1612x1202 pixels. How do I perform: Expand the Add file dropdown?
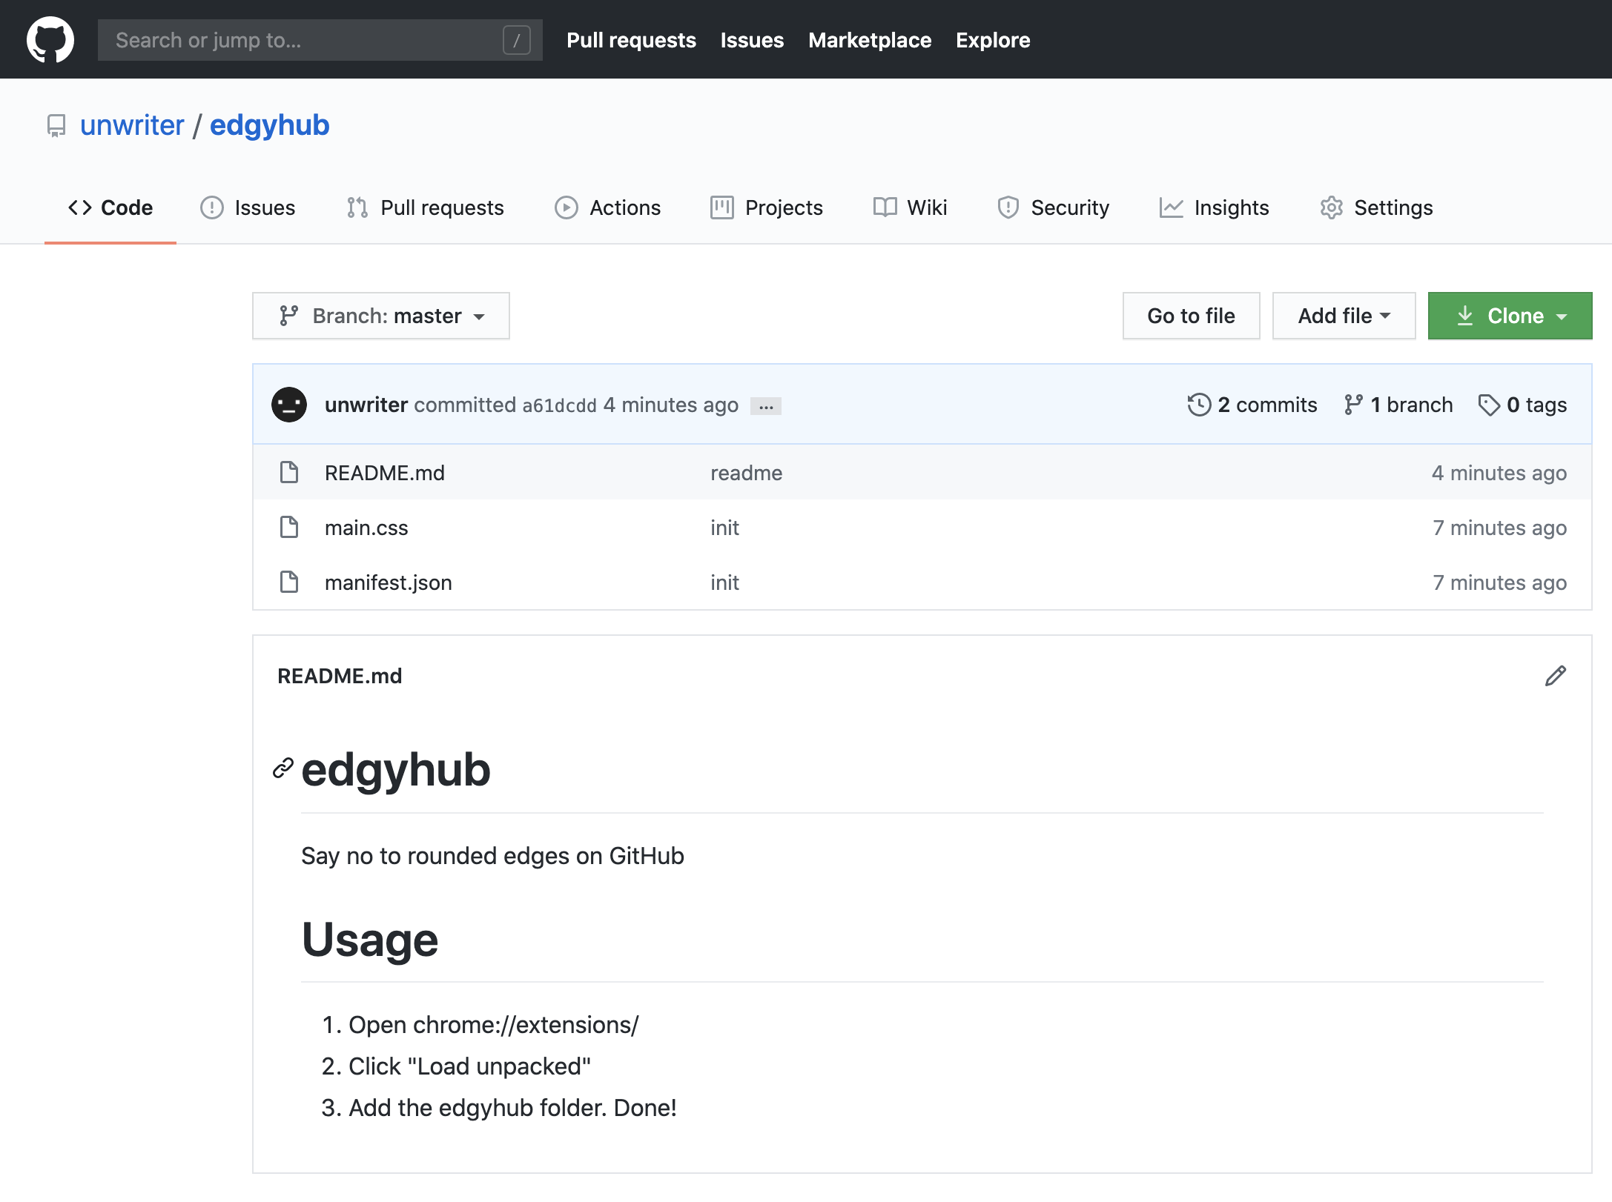(1344, 316)
